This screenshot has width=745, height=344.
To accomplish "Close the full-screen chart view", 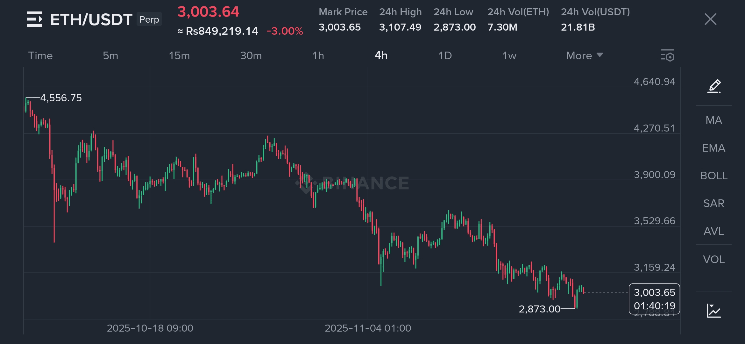I will 710,19.
